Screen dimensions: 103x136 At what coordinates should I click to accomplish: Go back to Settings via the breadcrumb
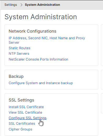click(11, 5)
